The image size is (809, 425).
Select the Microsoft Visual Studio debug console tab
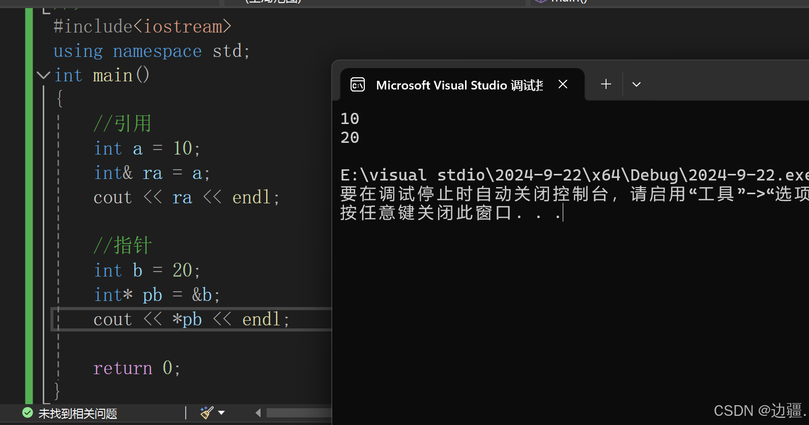point(463,84)
